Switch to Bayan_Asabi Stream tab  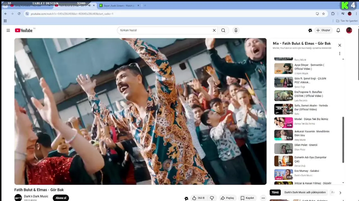pyautogui.click(x=119, y=6)
